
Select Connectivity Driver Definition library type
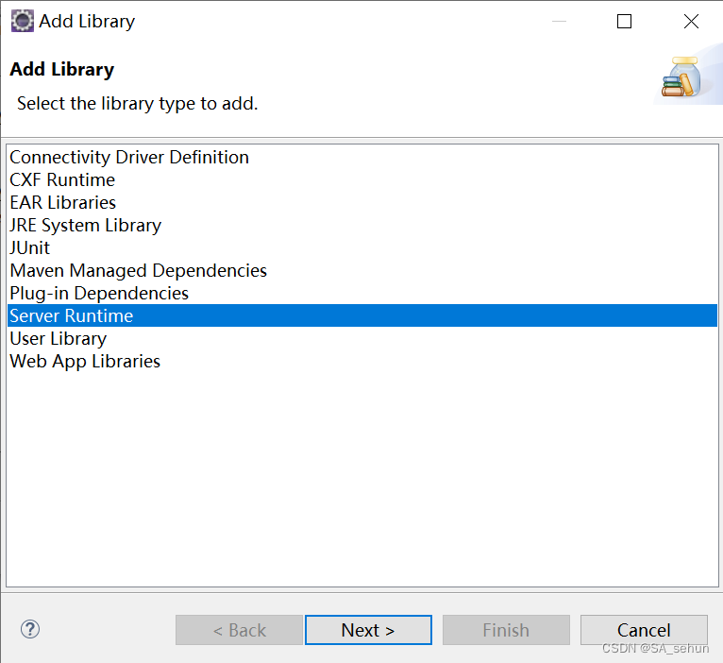point(129,158)
